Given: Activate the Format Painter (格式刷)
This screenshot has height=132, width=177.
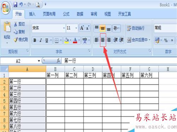Looking at the screenshot, I should [21, 39].
